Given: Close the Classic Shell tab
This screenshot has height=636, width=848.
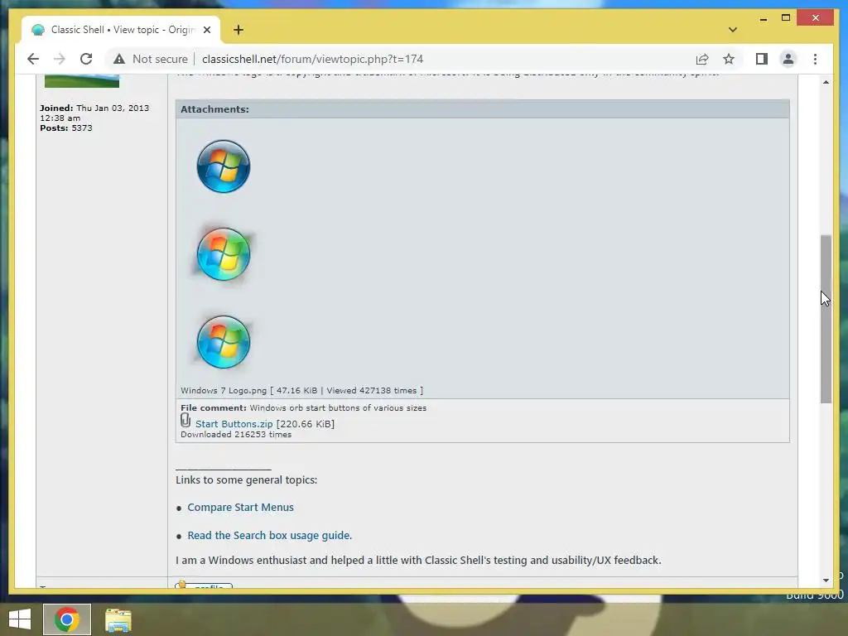Looking at the screenshot, I should click(x=206, y=30).
